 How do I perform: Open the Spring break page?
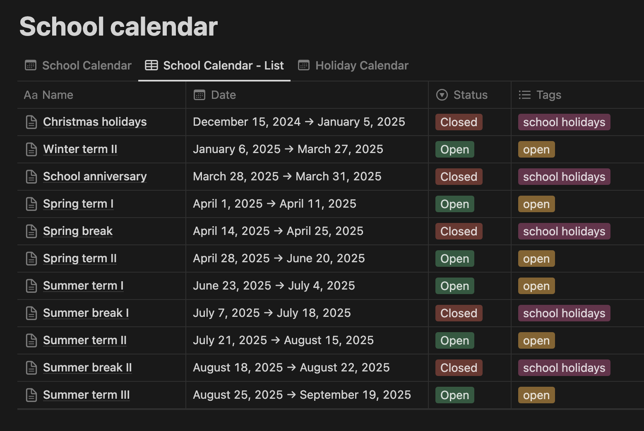pos(78,231)
